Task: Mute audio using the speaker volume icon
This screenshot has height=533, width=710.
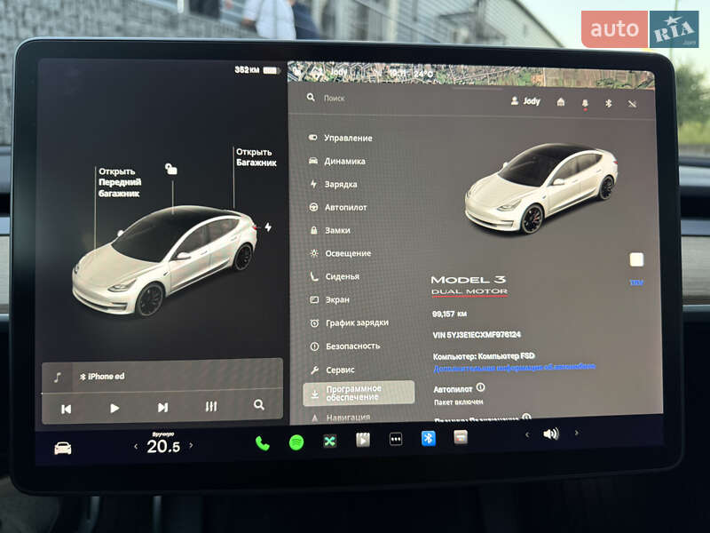Action: pos(551,434)
